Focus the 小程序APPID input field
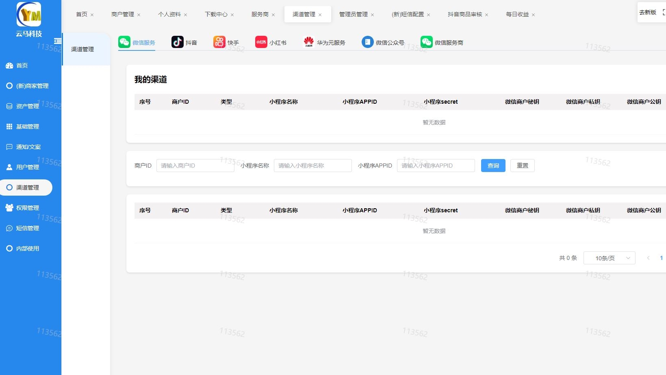This screenshot has width=666, height=375. pos(436,166)
